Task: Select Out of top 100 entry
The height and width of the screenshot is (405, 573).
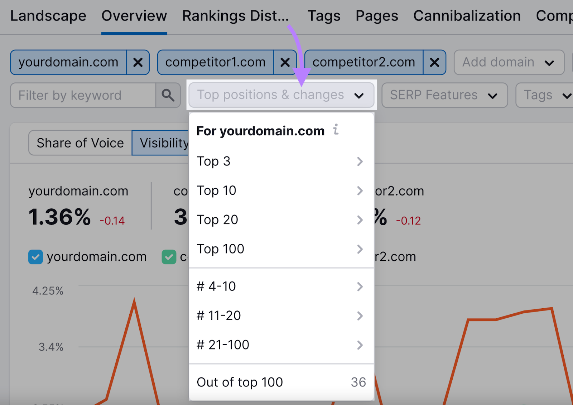Action: point(239,382)
